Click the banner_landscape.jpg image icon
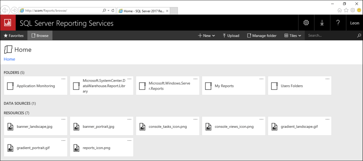 [10, 127]
